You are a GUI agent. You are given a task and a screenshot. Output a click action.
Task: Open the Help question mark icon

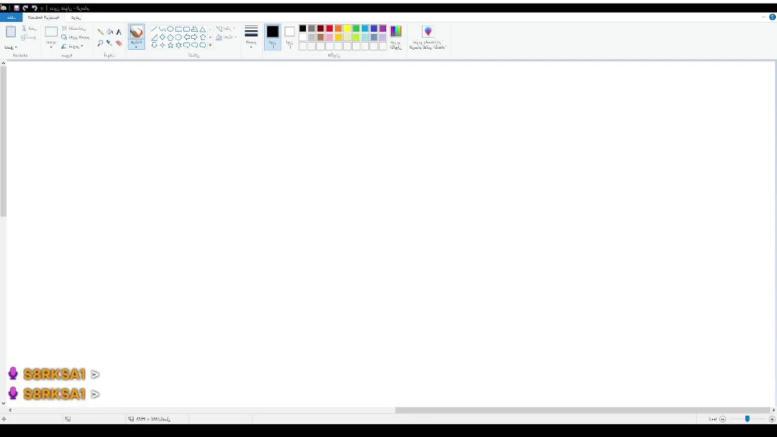(772, 17)
